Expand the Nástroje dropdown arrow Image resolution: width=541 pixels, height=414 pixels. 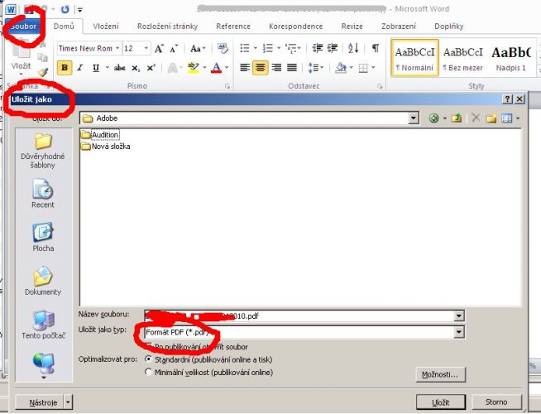click(x=68, y=402)
